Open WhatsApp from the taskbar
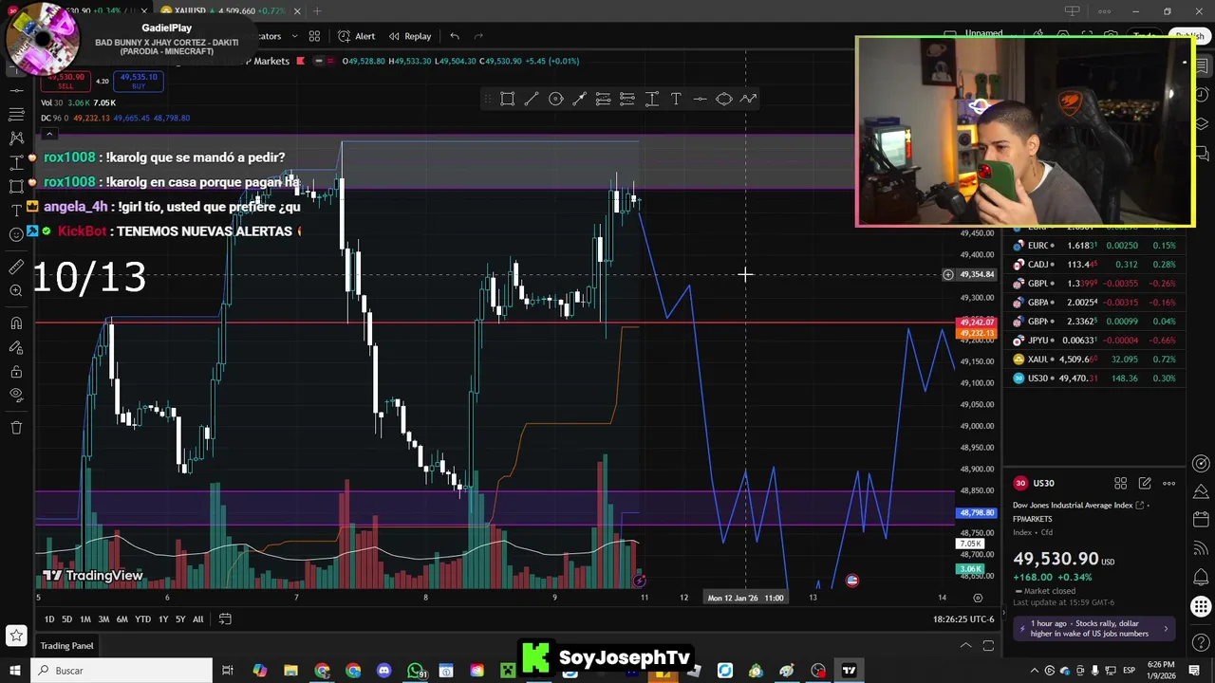The height and width of the screenshot is (683, 1215). point(416,671)
